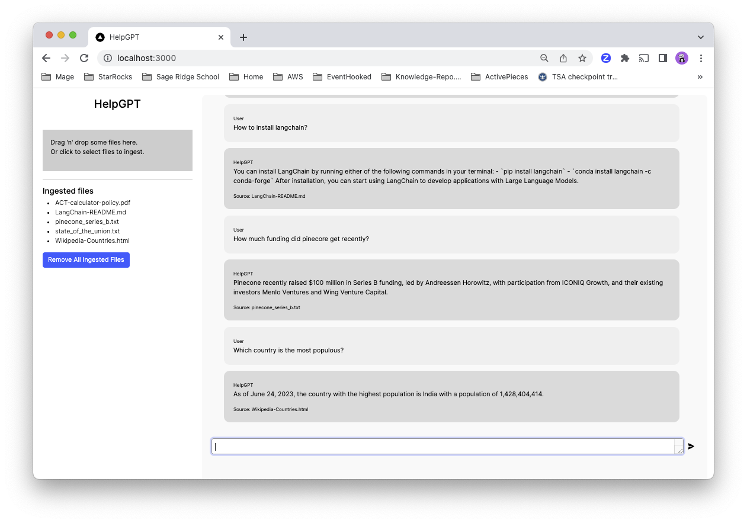This screenshot has height=523, width=747.
Task: Select the HelpGPT browser tab
Action: point(159,37)
